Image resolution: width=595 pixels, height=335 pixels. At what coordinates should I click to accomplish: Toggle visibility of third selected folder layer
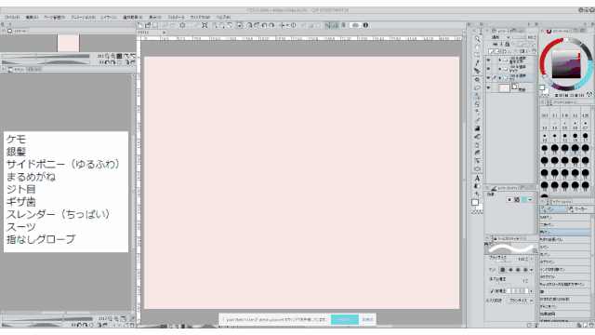[x=488, y=77]
